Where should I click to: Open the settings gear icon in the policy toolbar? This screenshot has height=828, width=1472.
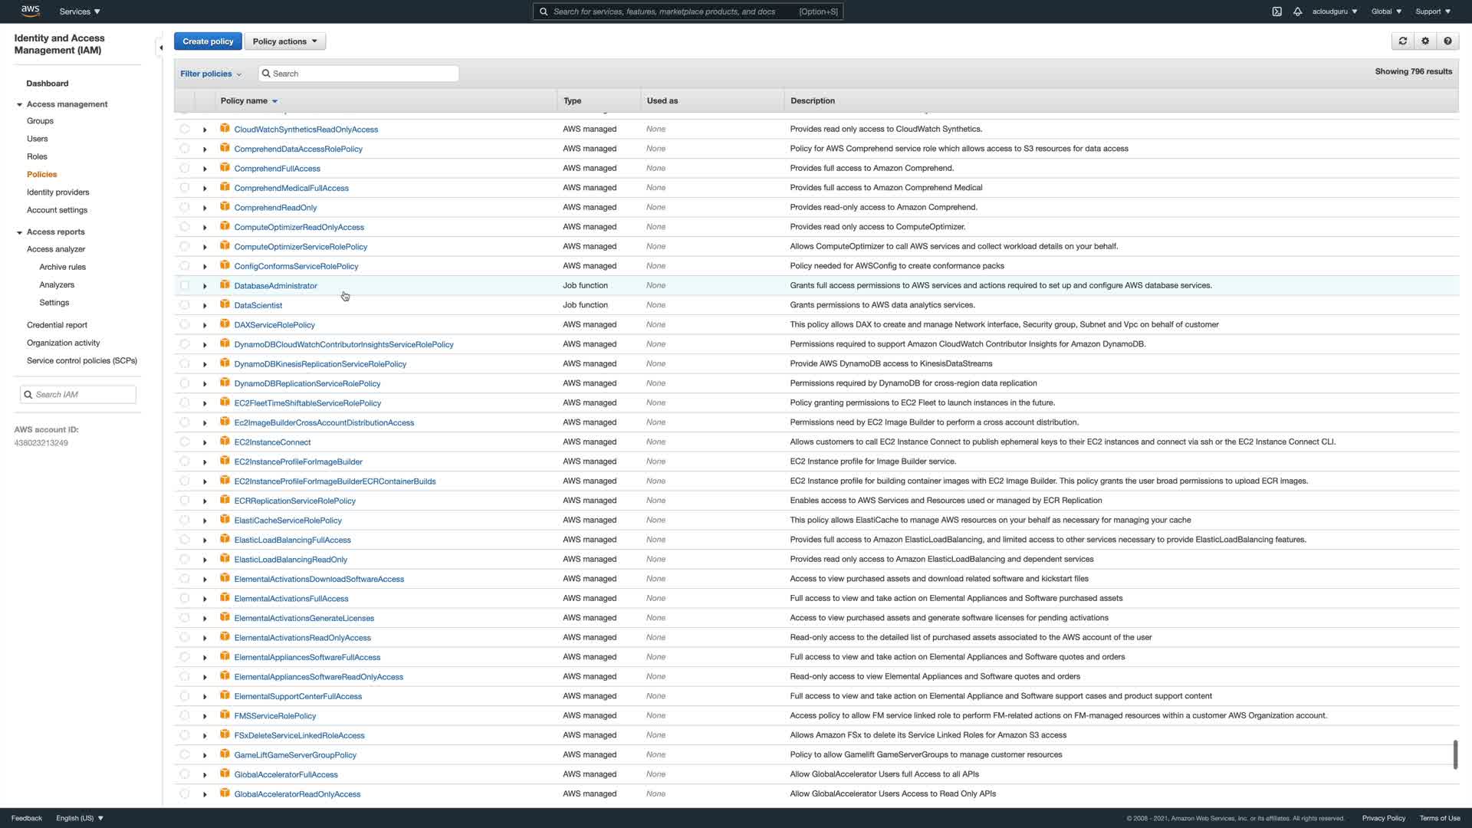(x=1425, y=41)
